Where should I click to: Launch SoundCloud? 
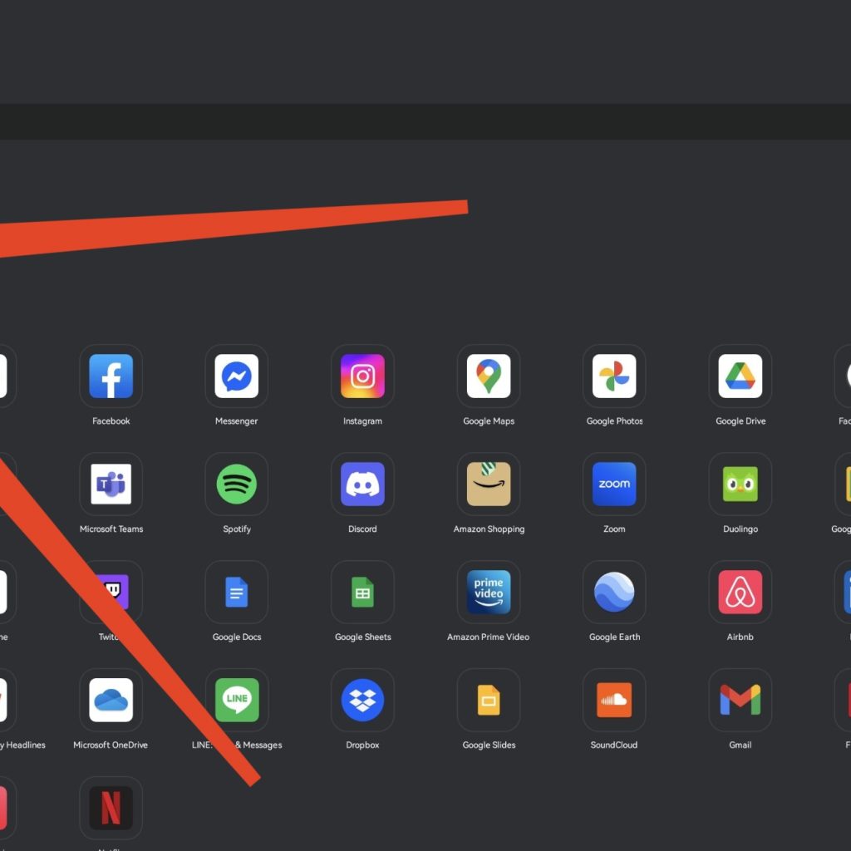tap(614, 701)
